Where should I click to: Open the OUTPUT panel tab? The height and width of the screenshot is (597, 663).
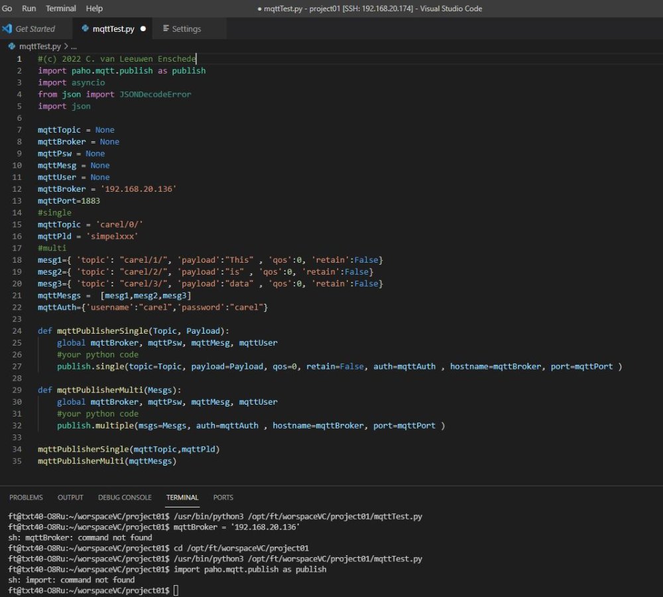[x=70, y=497]
